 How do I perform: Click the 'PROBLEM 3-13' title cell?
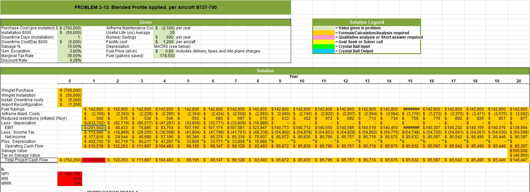click(x=146, y=7)
